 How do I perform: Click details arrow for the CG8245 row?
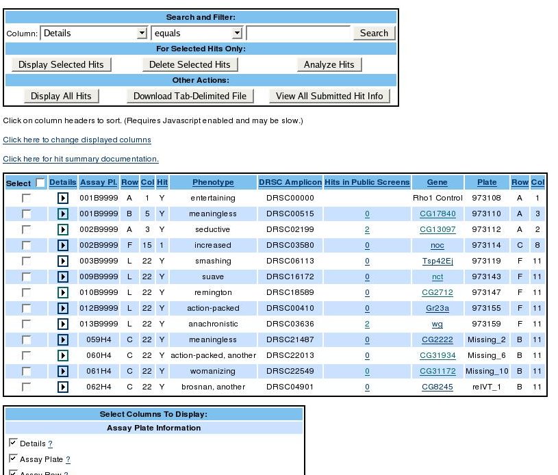click(x=63, y=387)
